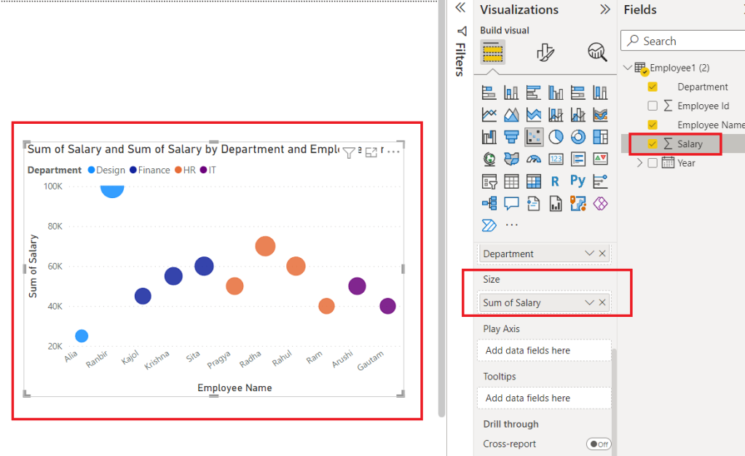Check the Employee Id field checkbox
Image resolution: width=745 pixels, height=456 pixels.
tap(653, 106)
